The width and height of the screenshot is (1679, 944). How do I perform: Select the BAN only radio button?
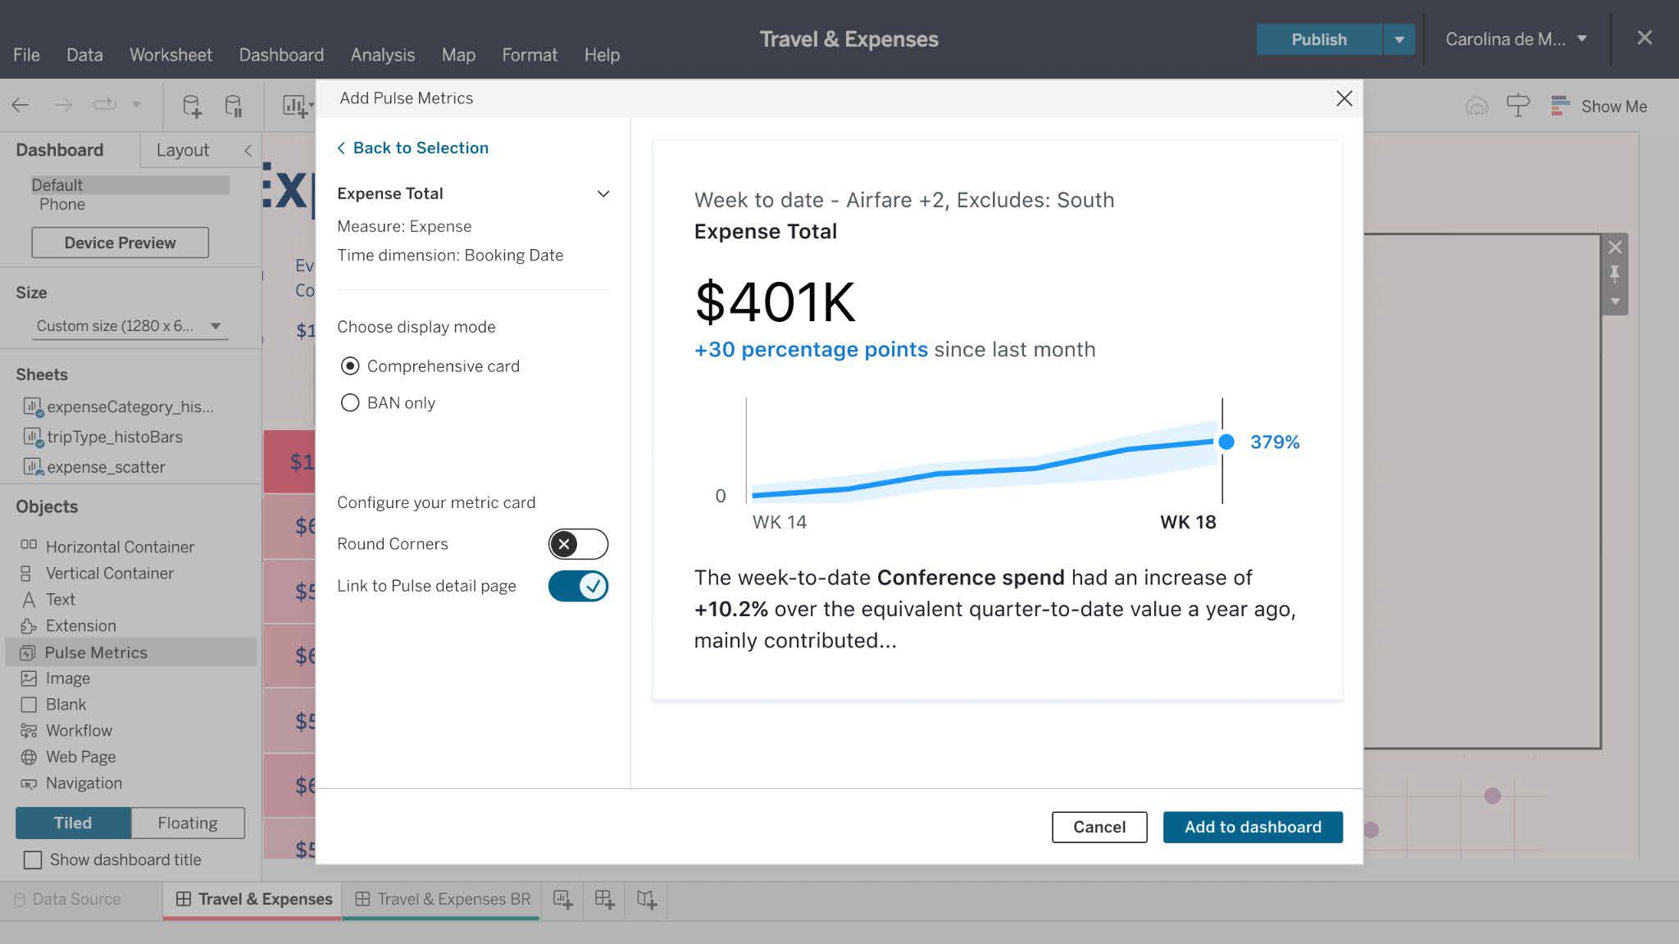(351, 402)
